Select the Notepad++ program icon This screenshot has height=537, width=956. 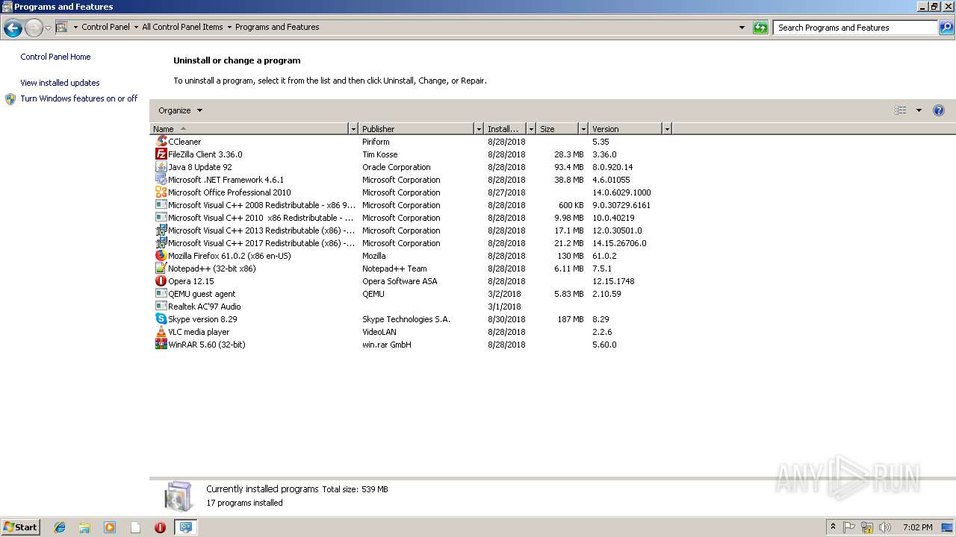click(x=161, y=268)
